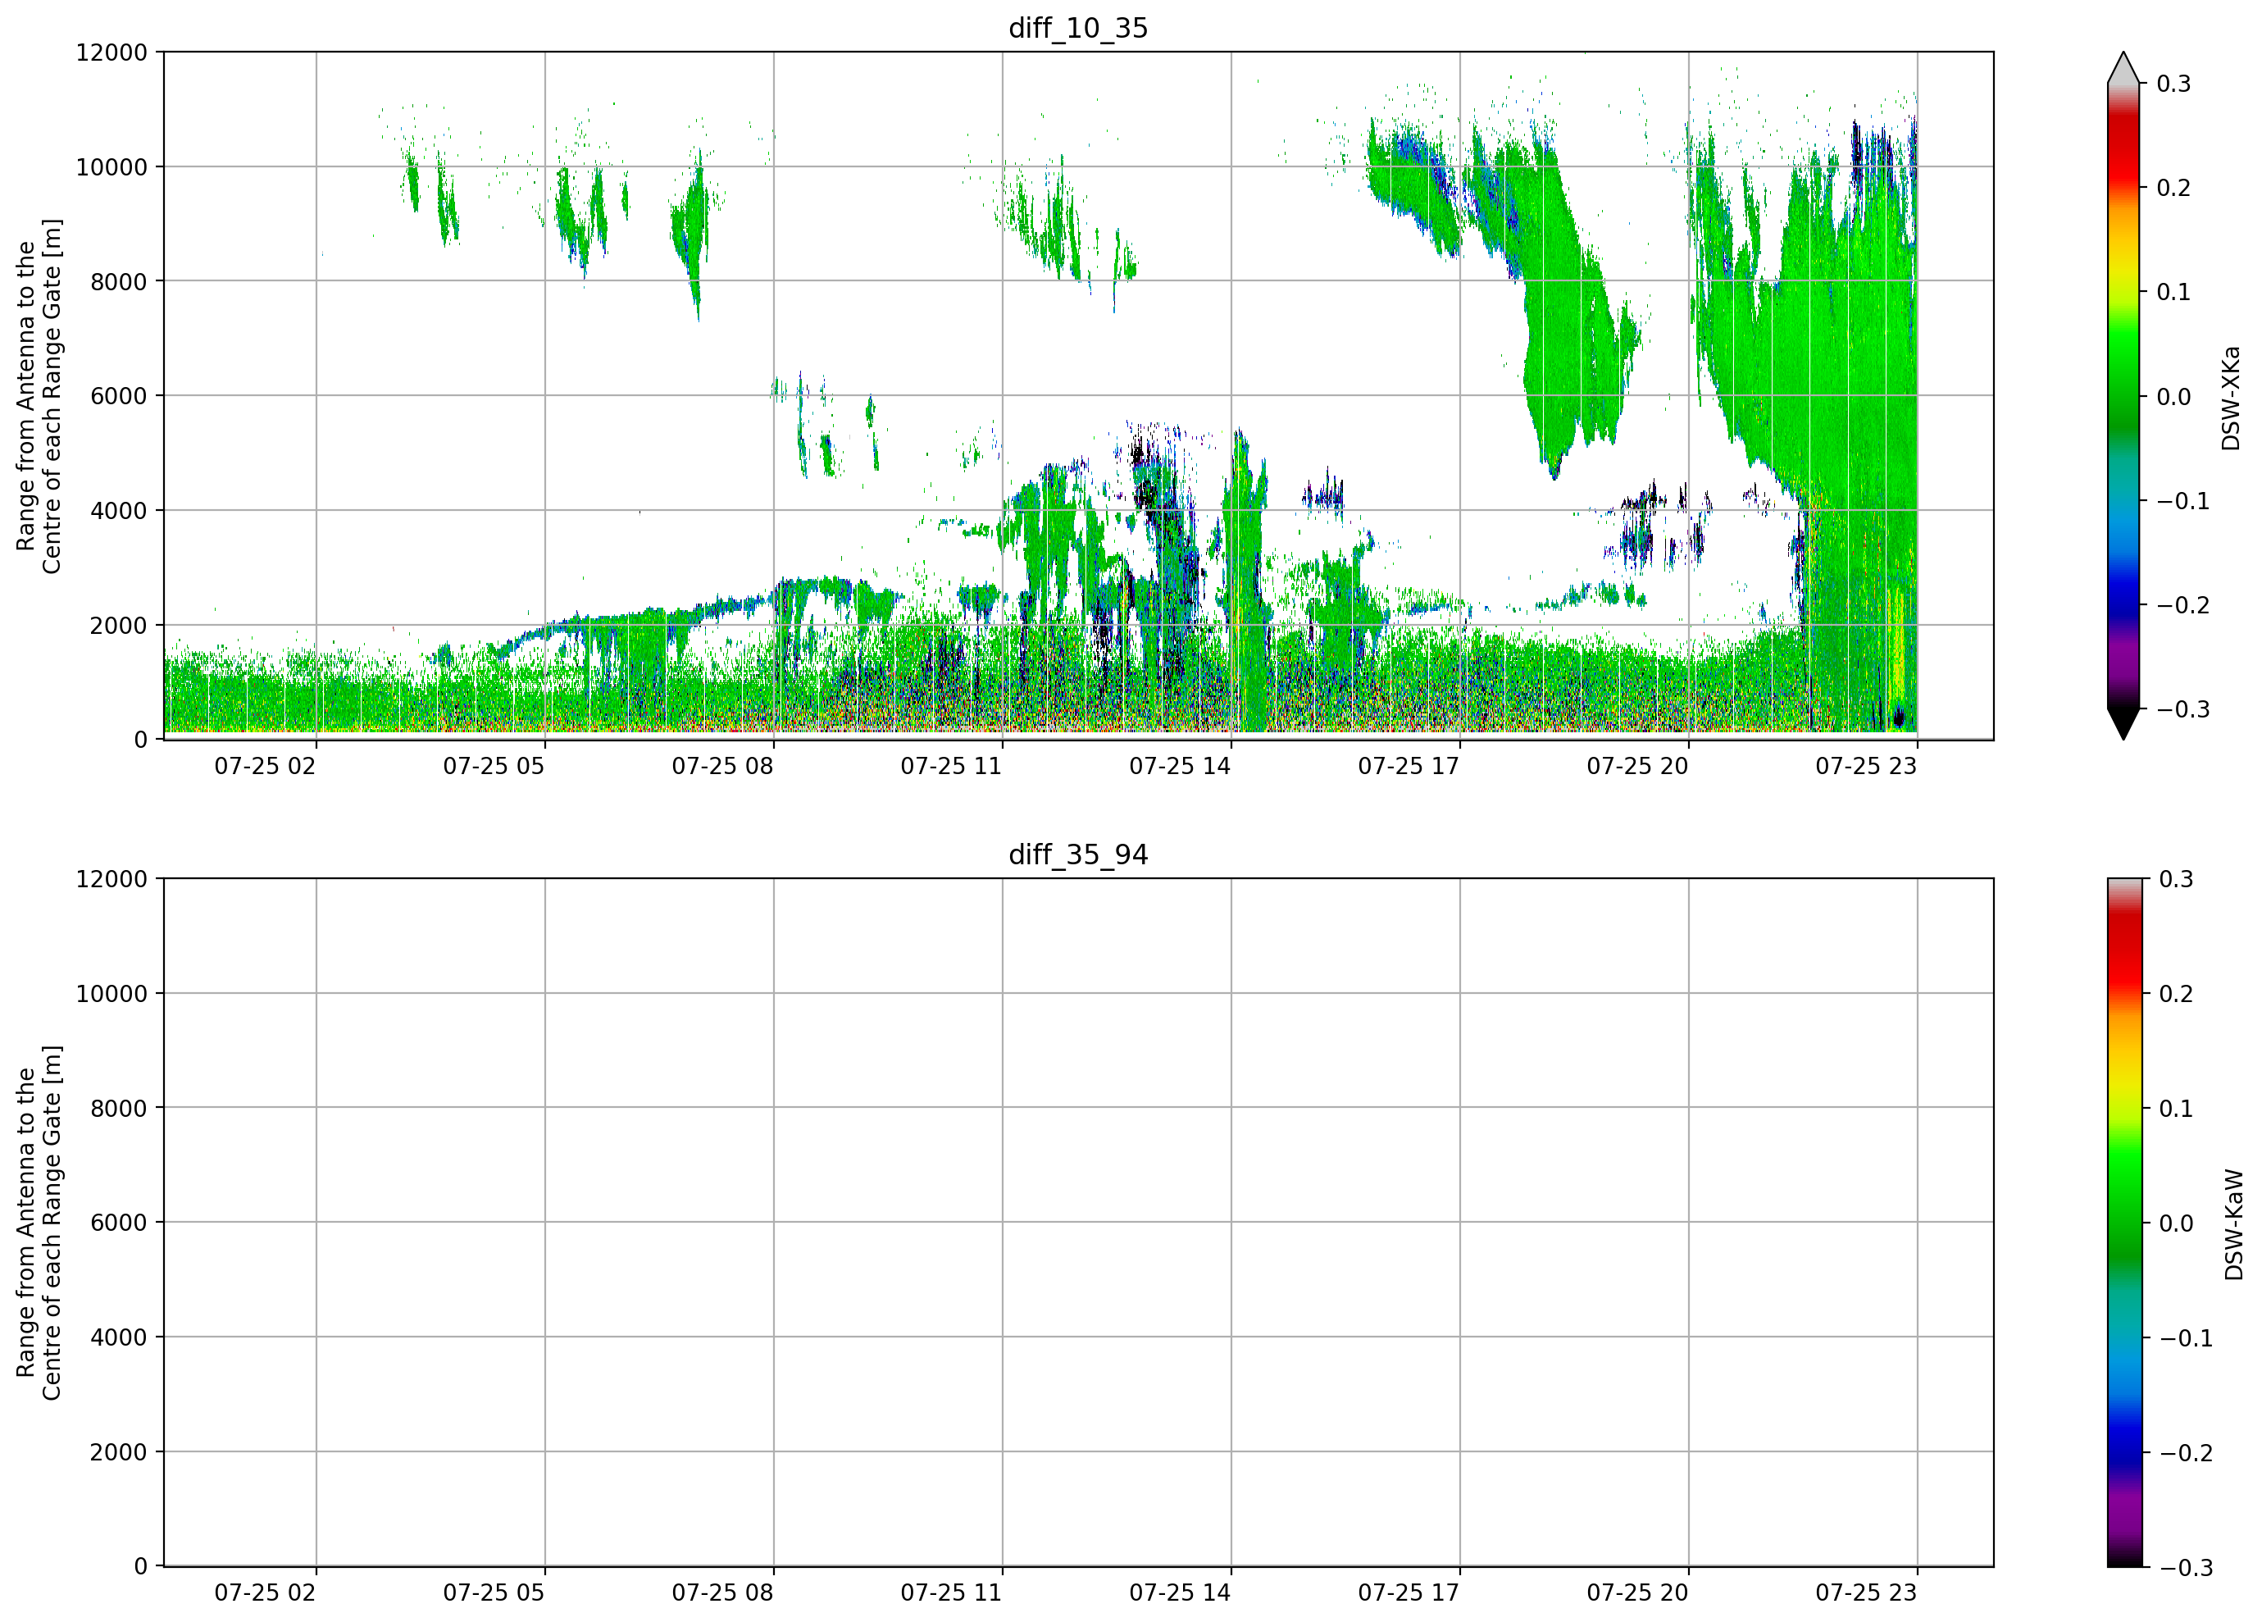Click the 0.1 label on DSW-KaW colorbar
The image size is (2262, 1622).
[2176, 1109]
